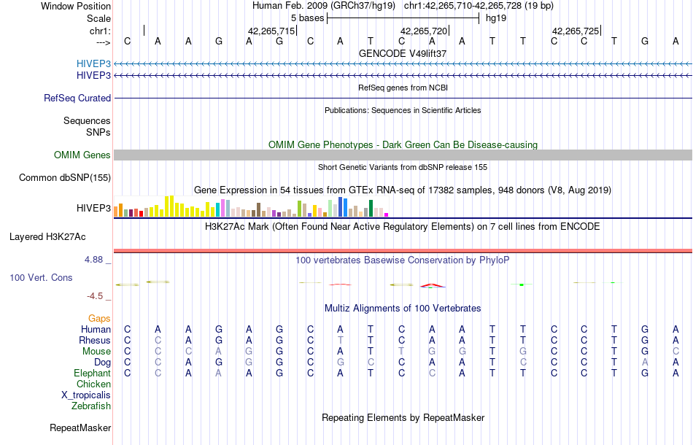Open "Publications: Sequences in Scientific Articles" title

point(403,110)
